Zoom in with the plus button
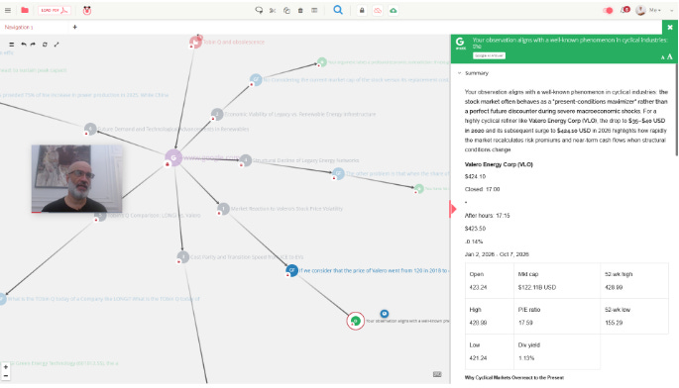Viewport: 679px width, 388px height. point(6,367)
